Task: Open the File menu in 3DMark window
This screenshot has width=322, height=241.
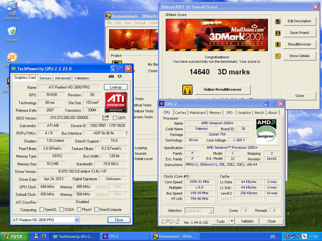Action: click(x=109, y=23)
